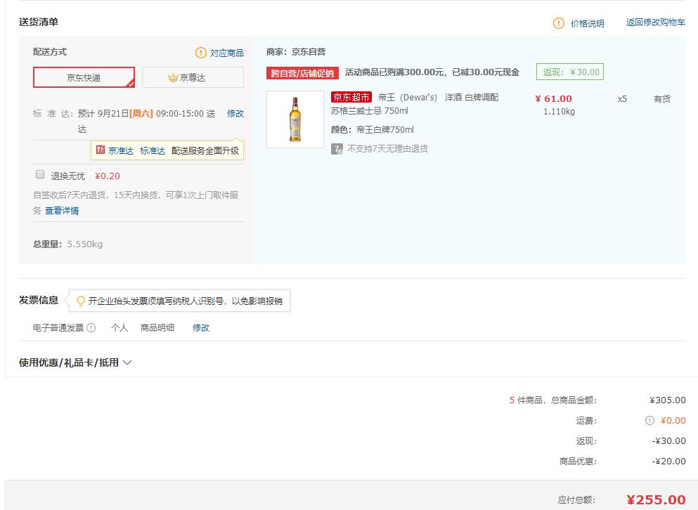
Task: Click the quantity text x5
Action: [x=622, y=99]
